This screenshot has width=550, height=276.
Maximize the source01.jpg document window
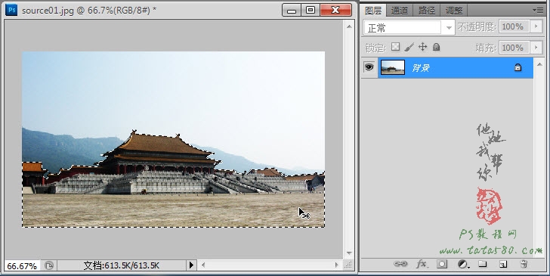click(311, 10)
